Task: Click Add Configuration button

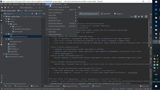Action: click(x=26, y=7)
